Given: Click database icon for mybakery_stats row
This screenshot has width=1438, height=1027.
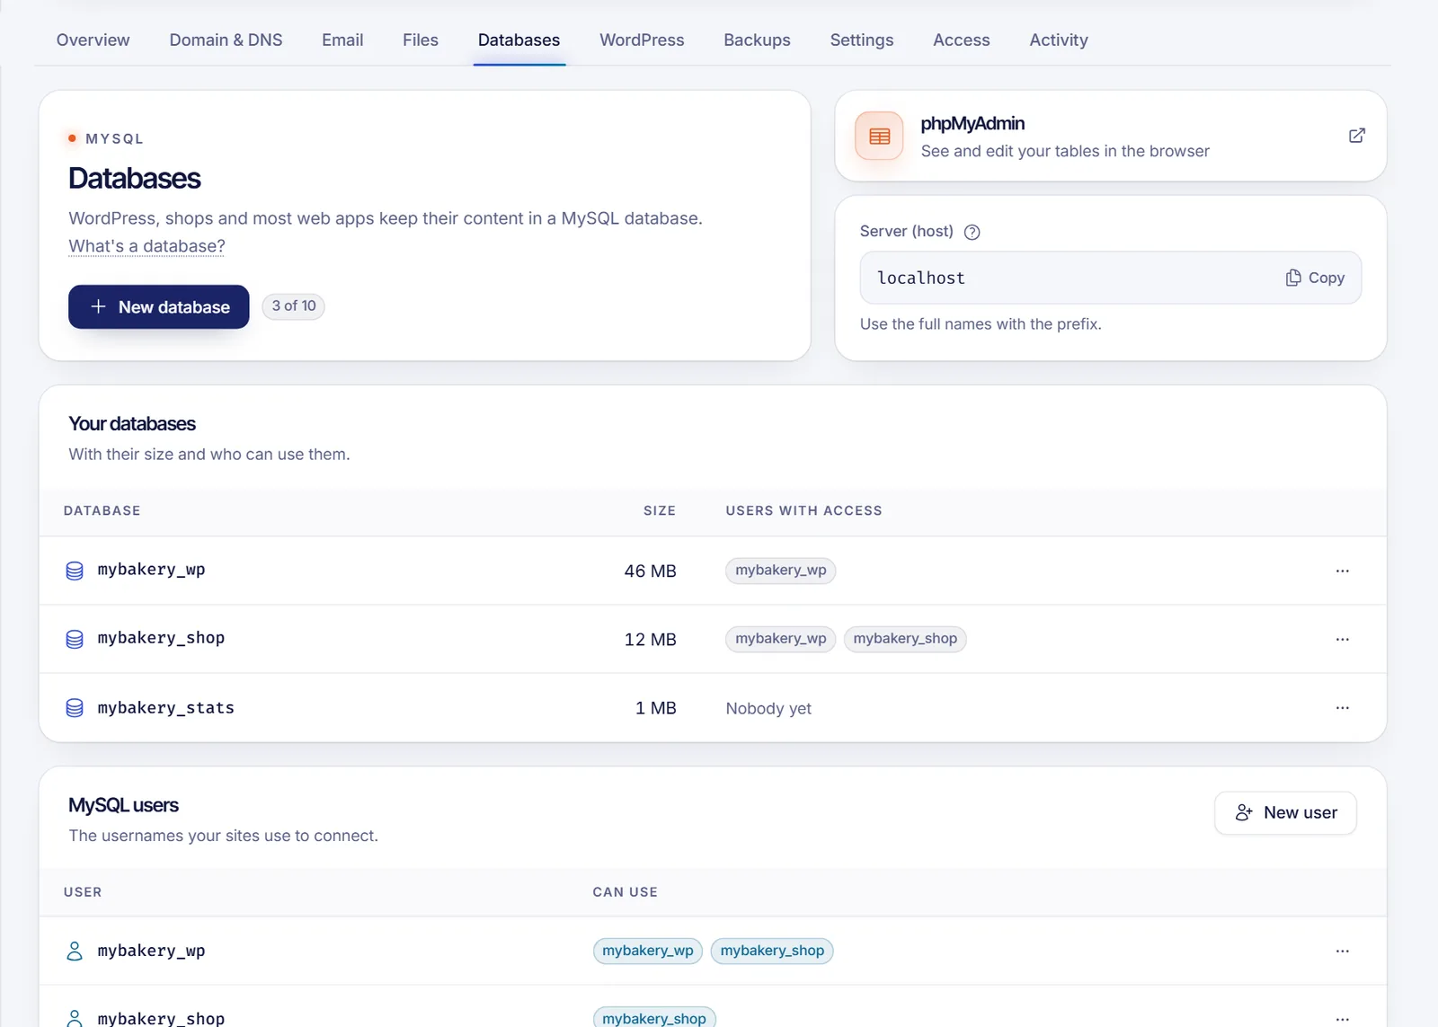Looking at the screenshot, I should pos(75,708).
